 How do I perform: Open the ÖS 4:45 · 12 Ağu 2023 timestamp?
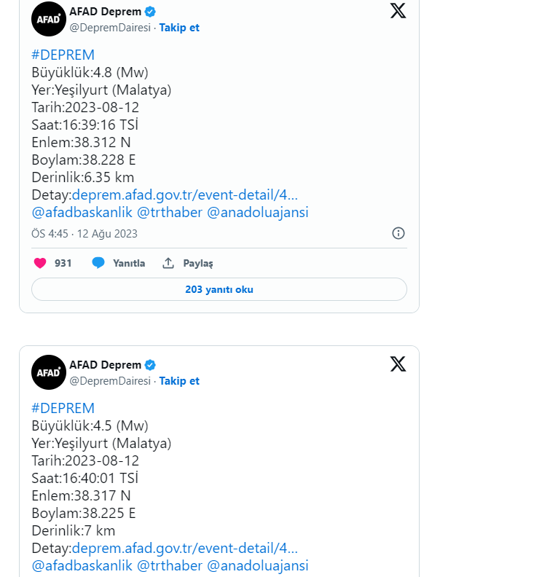pyautogui.click(x=85, y=234)
